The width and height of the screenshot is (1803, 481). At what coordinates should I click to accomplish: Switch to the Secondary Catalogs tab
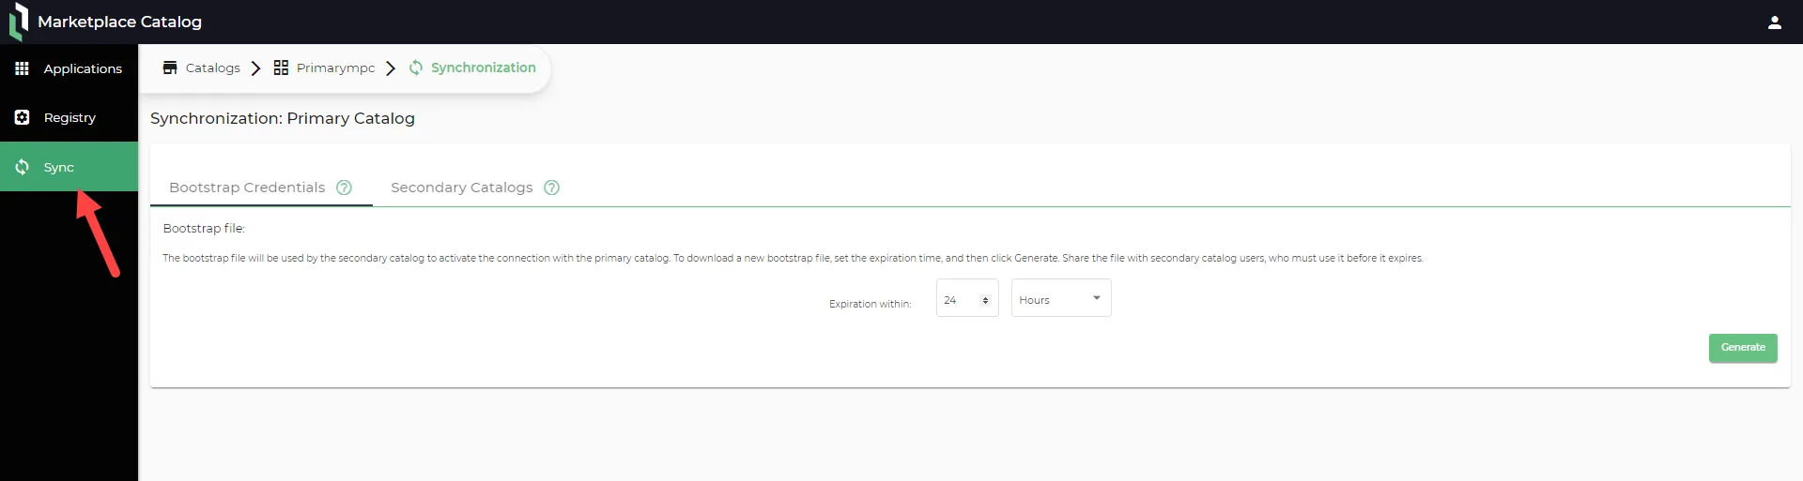[475, 188]
